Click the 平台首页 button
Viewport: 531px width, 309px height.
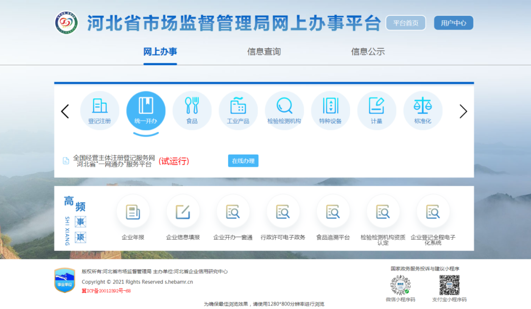406,23
